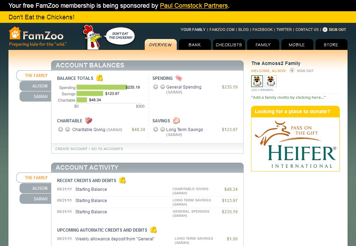Click the Don't Eat the Chickens yellow banner text

(x=41, y=17)
